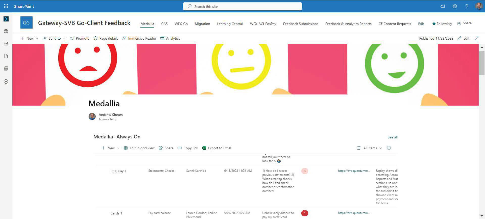Expand the Send to dropdown arrow
485x219 pixels.
(64, 38)
